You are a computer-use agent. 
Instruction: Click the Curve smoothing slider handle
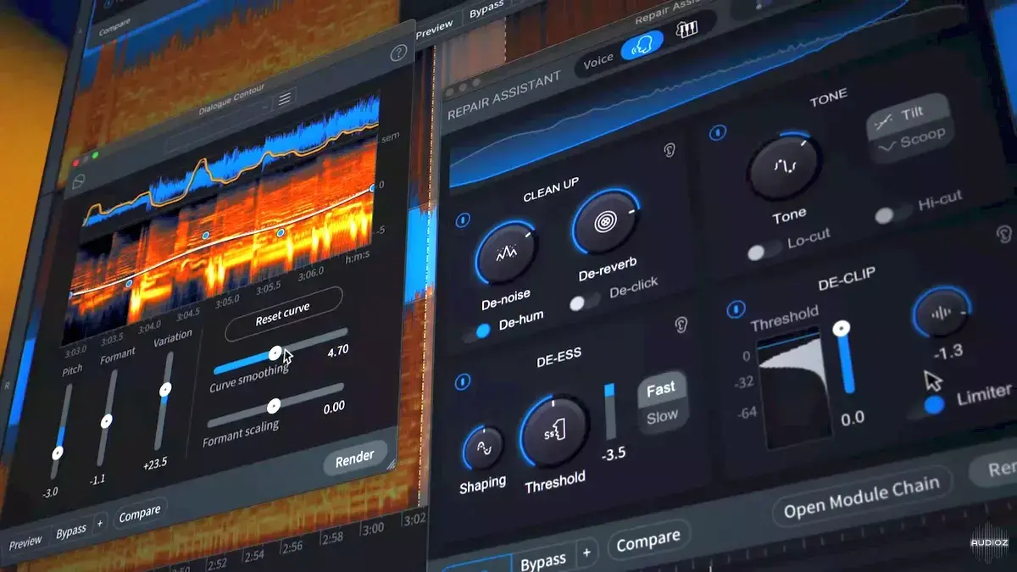[275, 353]
